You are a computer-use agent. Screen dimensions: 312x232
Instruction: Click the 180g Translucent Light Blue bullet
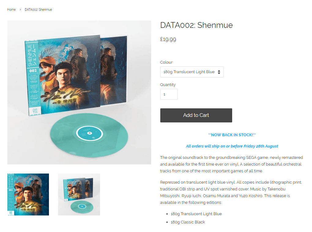point(196,214)
